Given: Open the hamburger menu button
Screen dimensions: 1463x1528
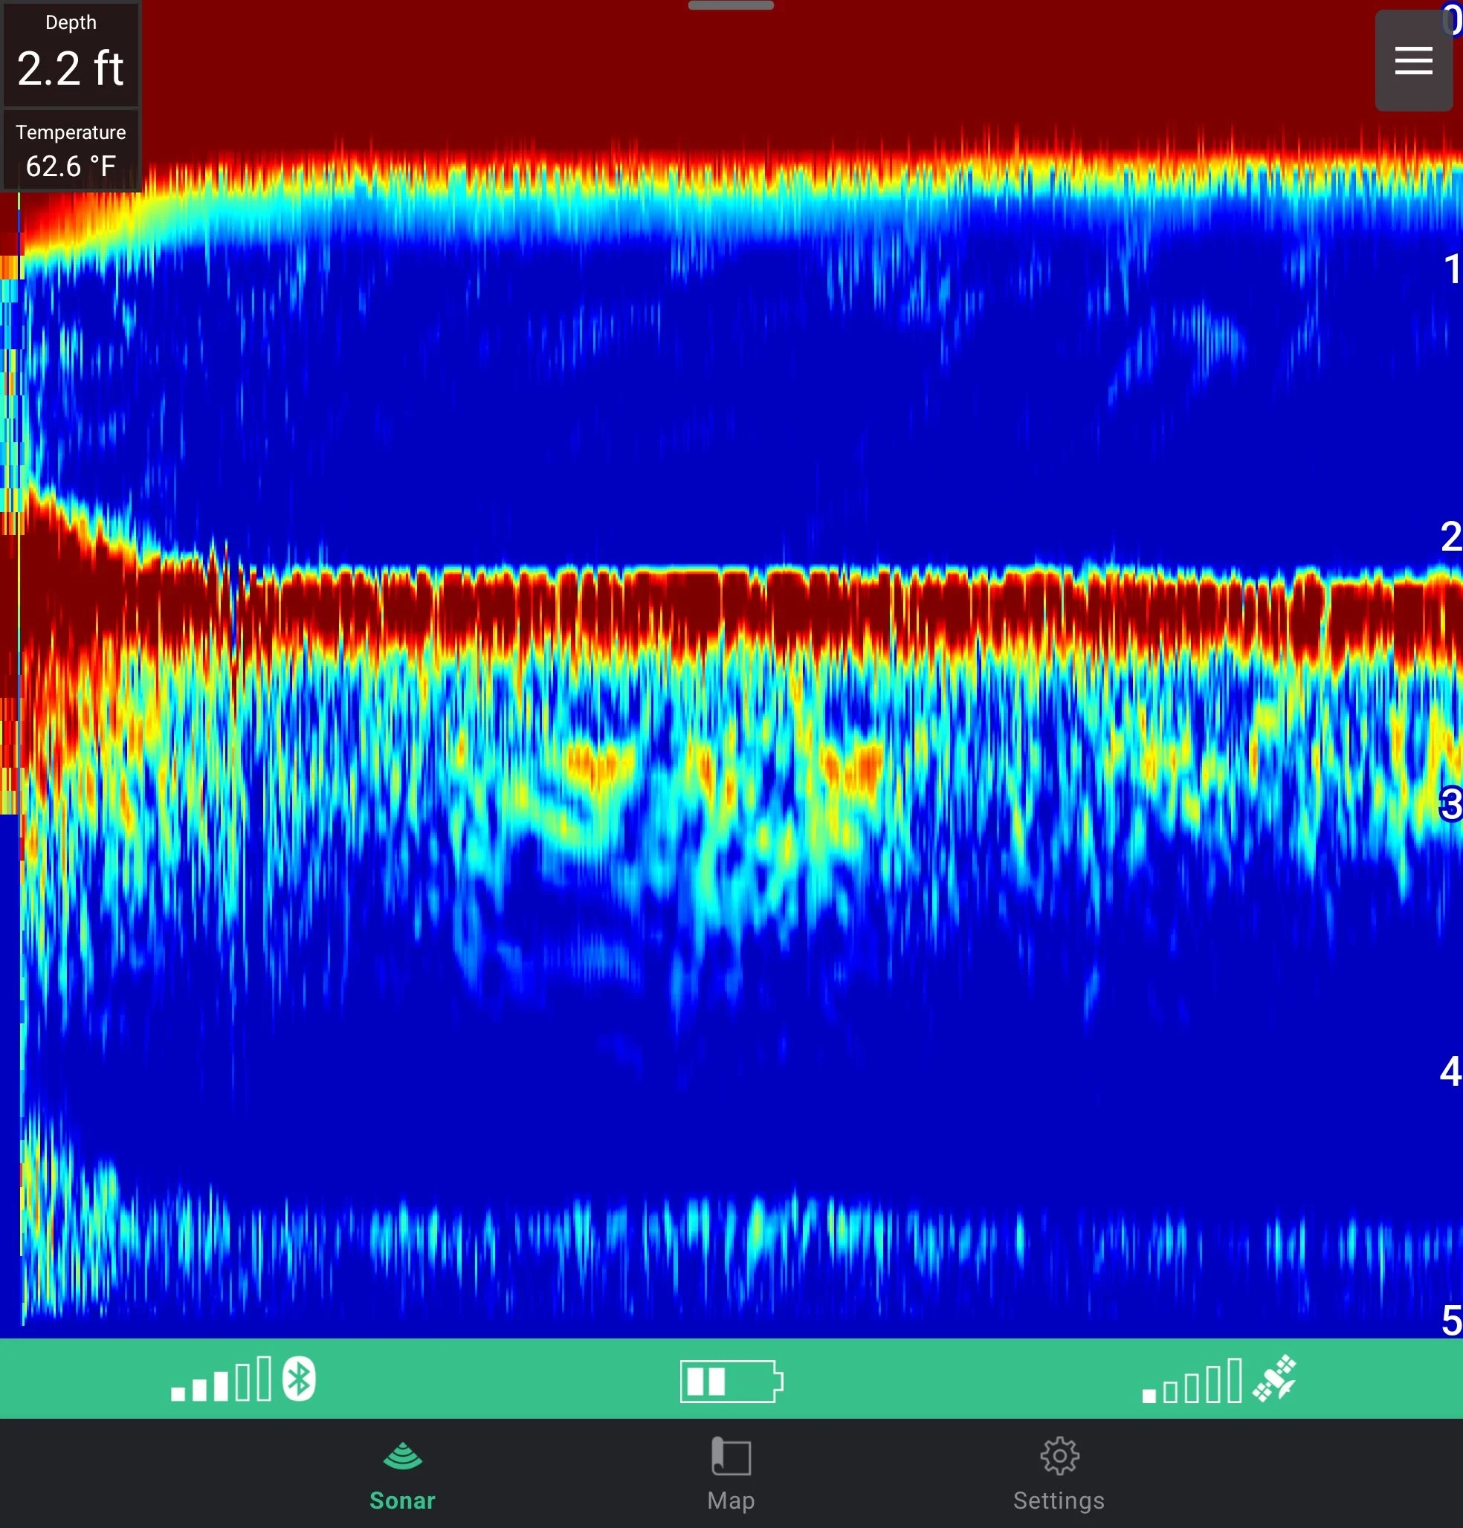Looking at the screenshot, I should click(1413, 60).
